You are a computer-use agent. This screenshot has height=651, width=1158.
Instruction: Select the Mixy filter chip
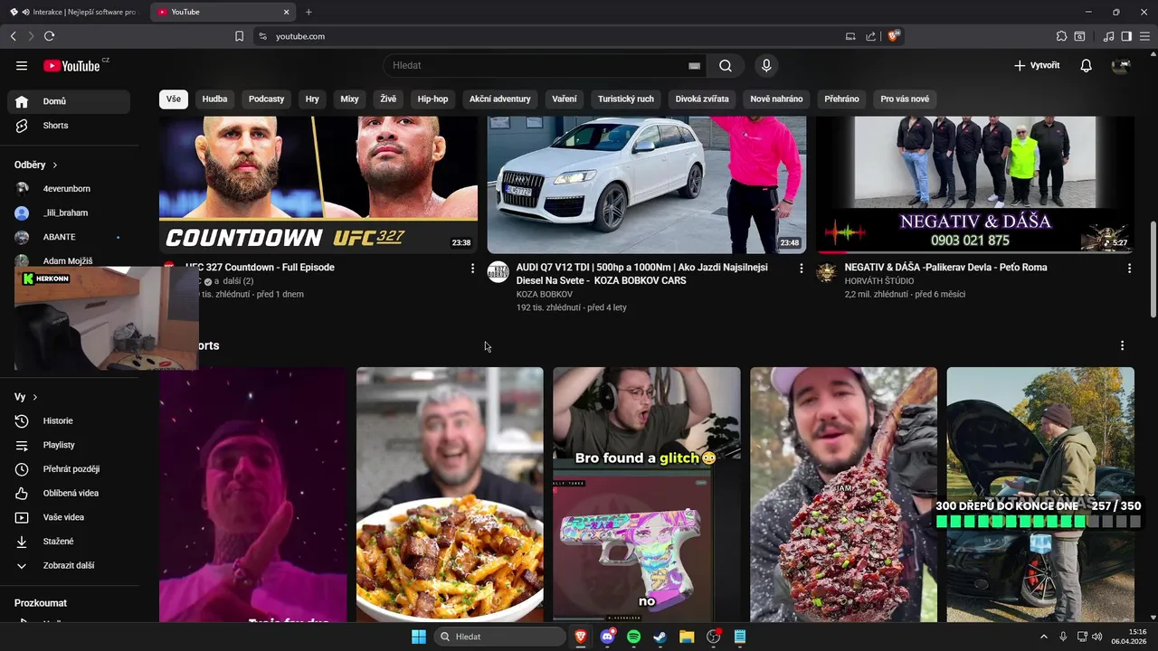pyautogui.click(x=349, y=99)
